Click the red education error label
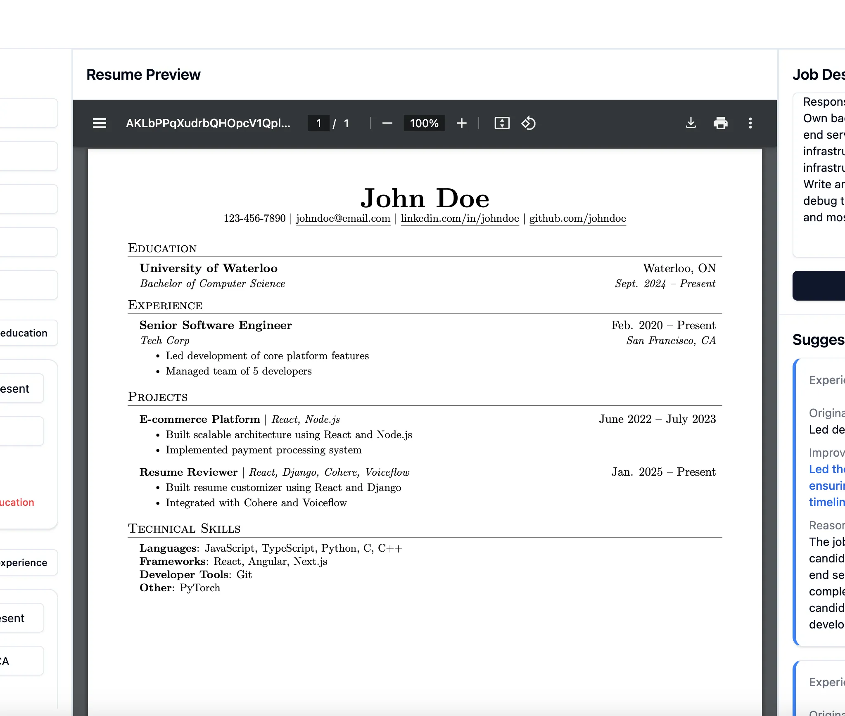Viewport: 845px width, 716px height. pyautogui.click(x=17, y=502)
